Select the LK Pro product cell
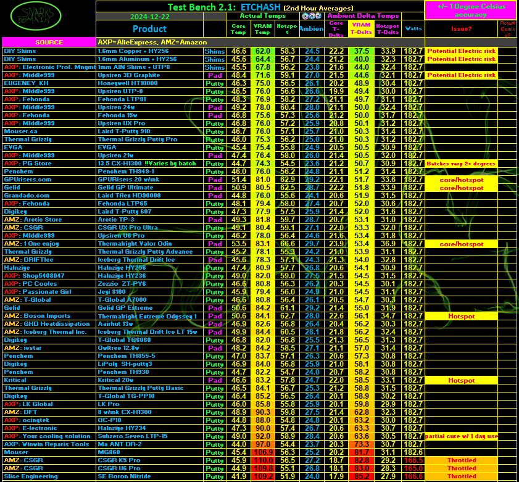Image resolution: width=519 pixels, height=482 pixels. 149,404
